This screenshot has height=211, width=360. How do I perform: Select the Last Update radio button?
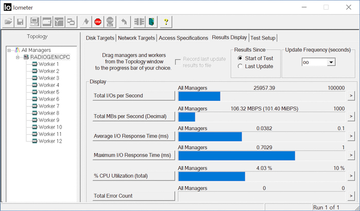tap(241, 66)
